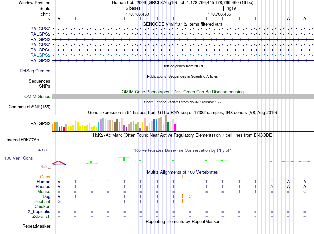Click the 100 Vert. Cons label
The height and width of the screenshot is (234, 314).
tap(19, 158)
